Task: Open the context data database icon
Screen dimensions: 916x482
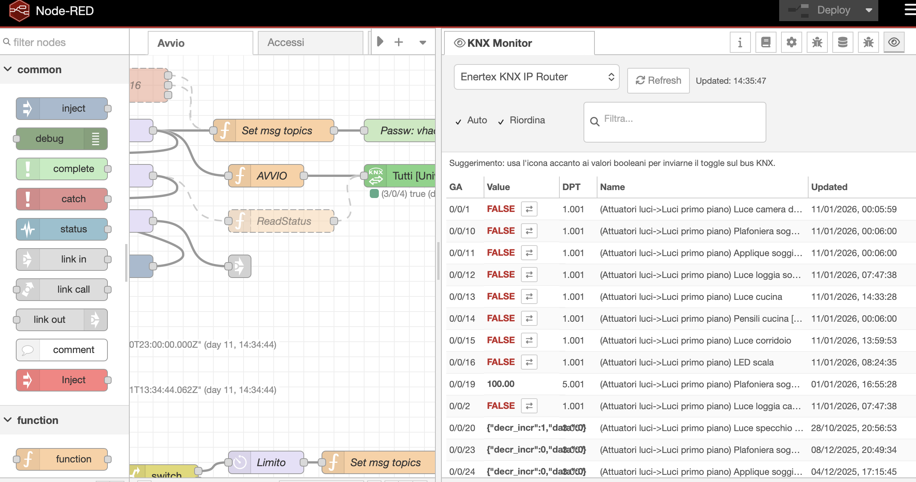Action: pyautogui.click(x=842, y=42)
